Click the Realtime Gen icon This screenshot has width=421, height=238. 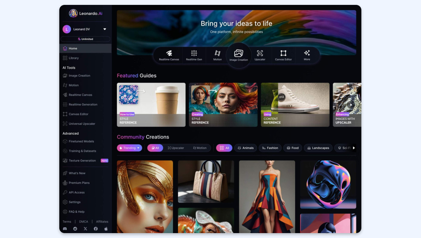point(194,54)
